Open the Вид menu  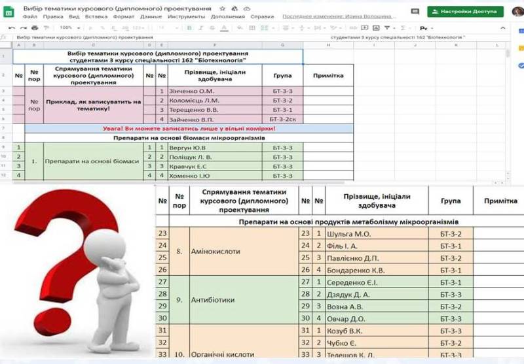pos(74,16)
